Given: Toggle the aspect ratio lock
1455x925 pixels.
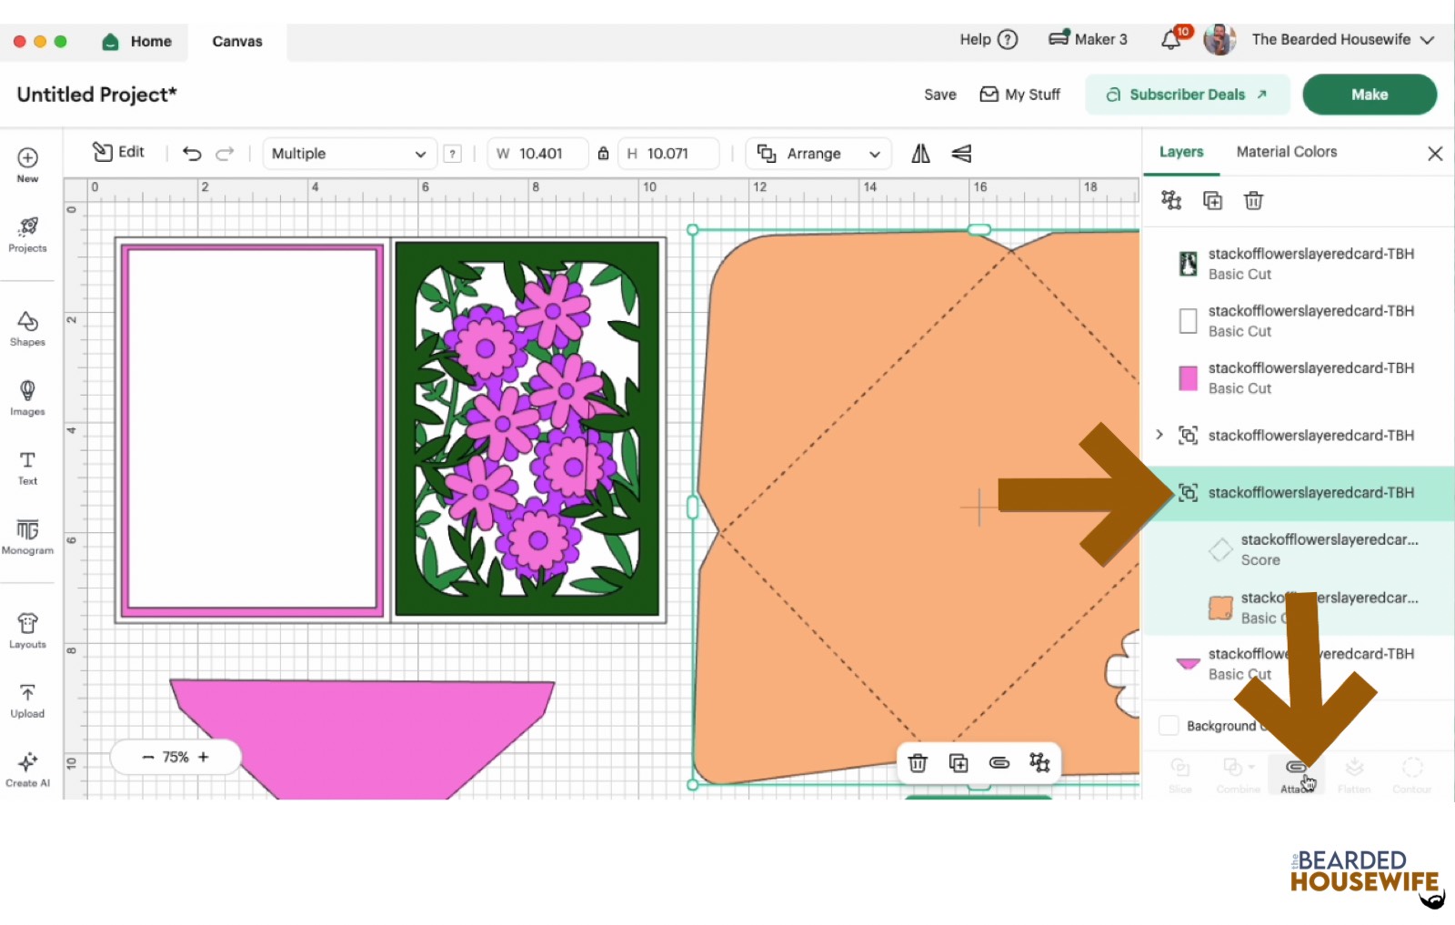Looking at the screenshot, I should [x=603, y=154].
